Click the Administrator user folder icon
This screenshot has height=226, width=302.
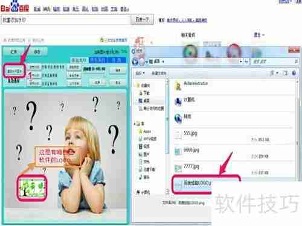click(178, 86)
